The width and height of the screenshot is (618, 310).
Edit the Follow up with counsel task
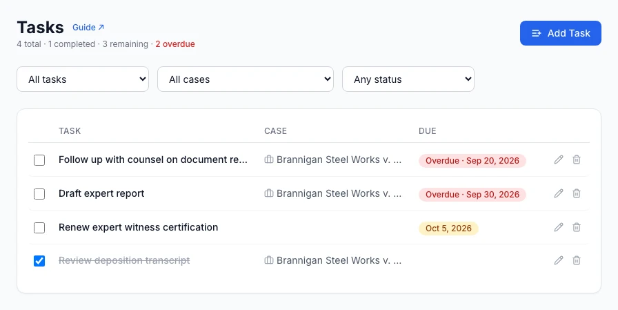[559, 159]
